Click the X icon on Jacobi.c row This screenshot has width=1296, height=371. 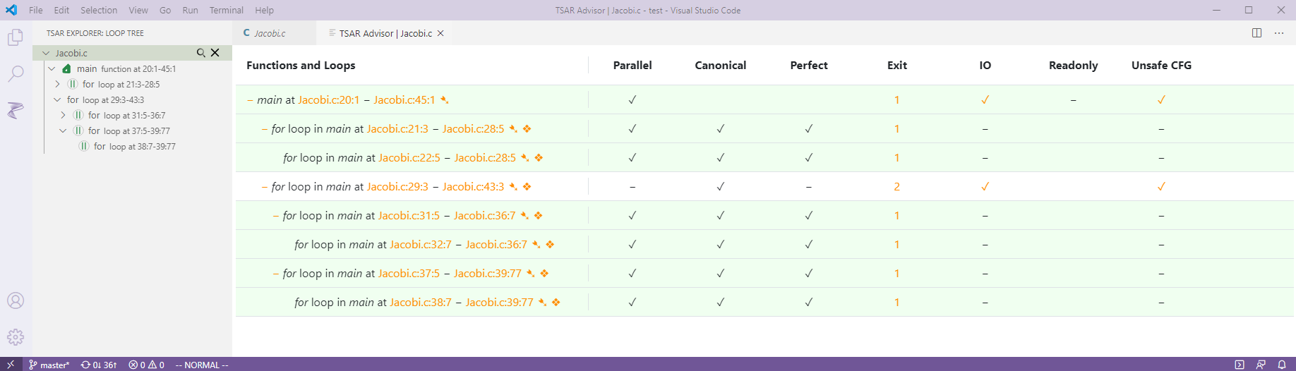point(215,53)
